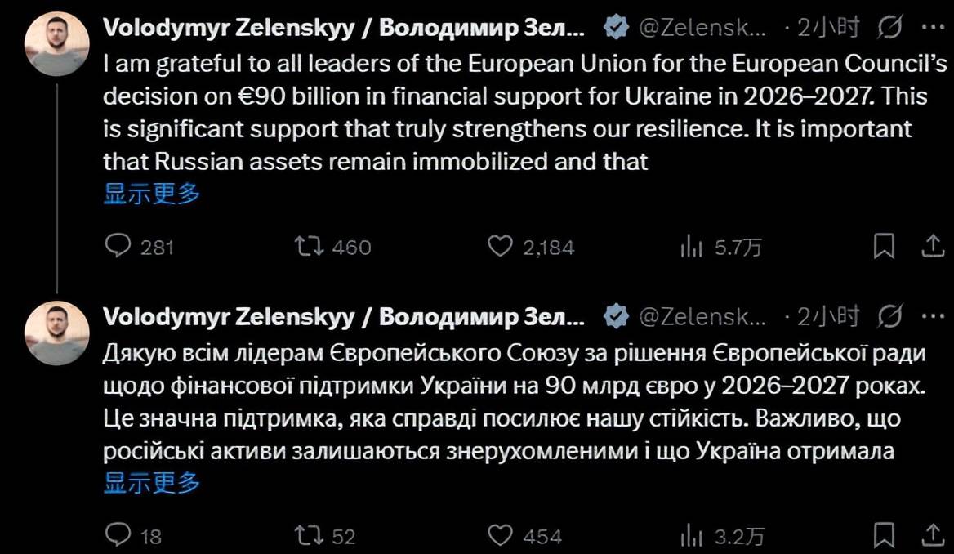
Task: Click Grok explain icon on first tweet
Action: tap(889, 28)
